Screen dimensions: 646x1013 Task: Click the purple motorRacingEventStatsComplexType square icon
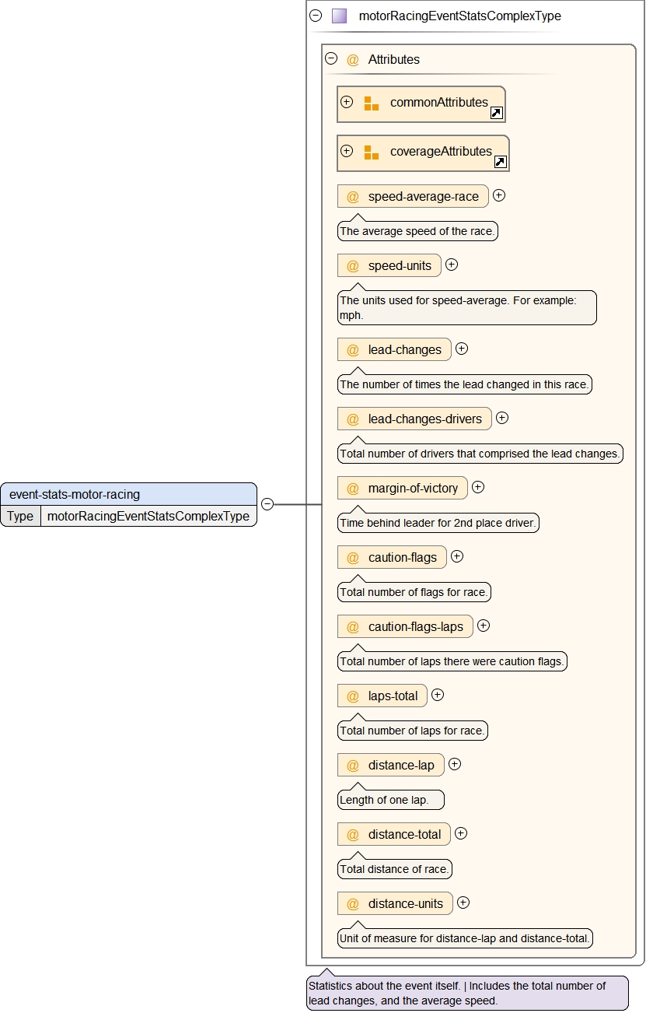pyautogui.click(x=339, y=16)
